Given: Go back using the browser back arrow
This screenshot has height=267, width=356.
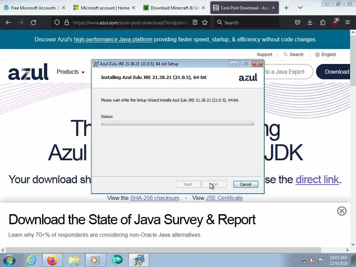Looking at the screenshot, I should point(8,23).
